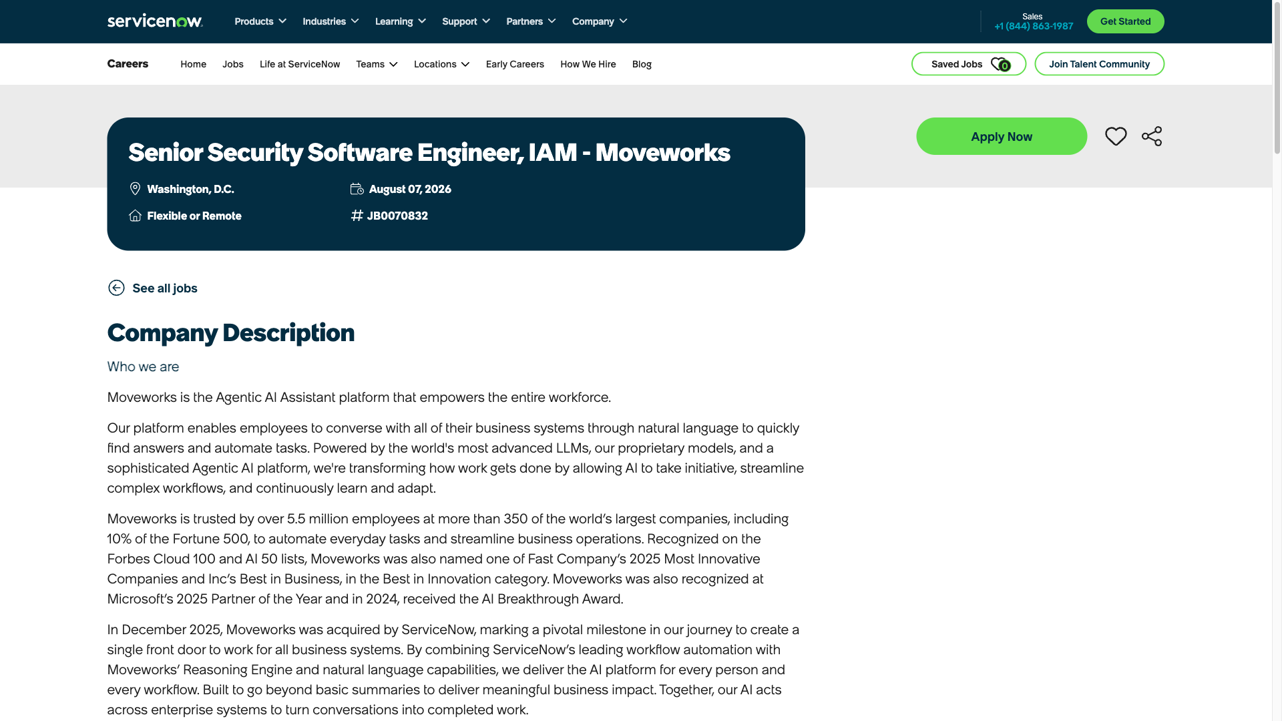Click the Who we are subheading

click(143, 367)
